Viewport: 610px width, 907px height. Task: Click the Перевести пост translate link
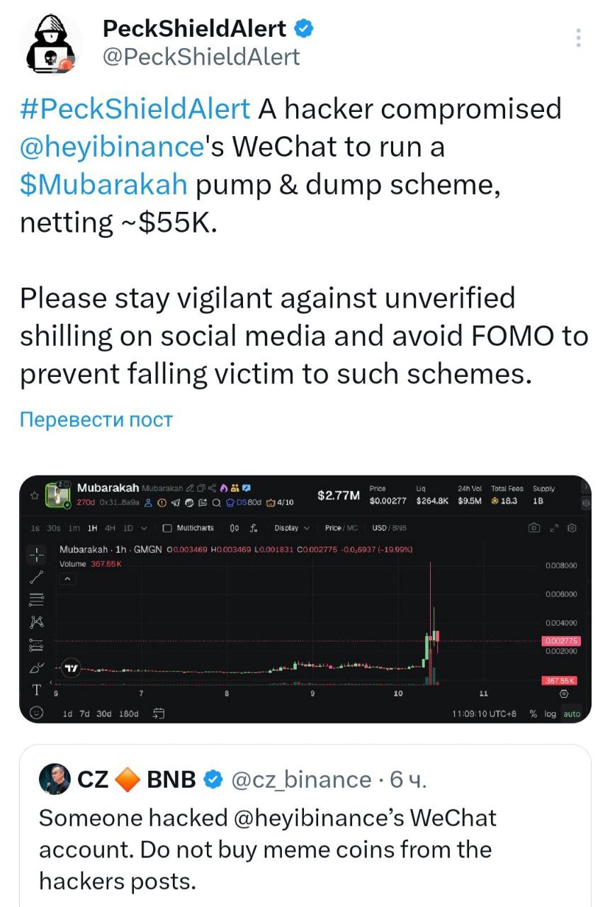click(96, 419)
